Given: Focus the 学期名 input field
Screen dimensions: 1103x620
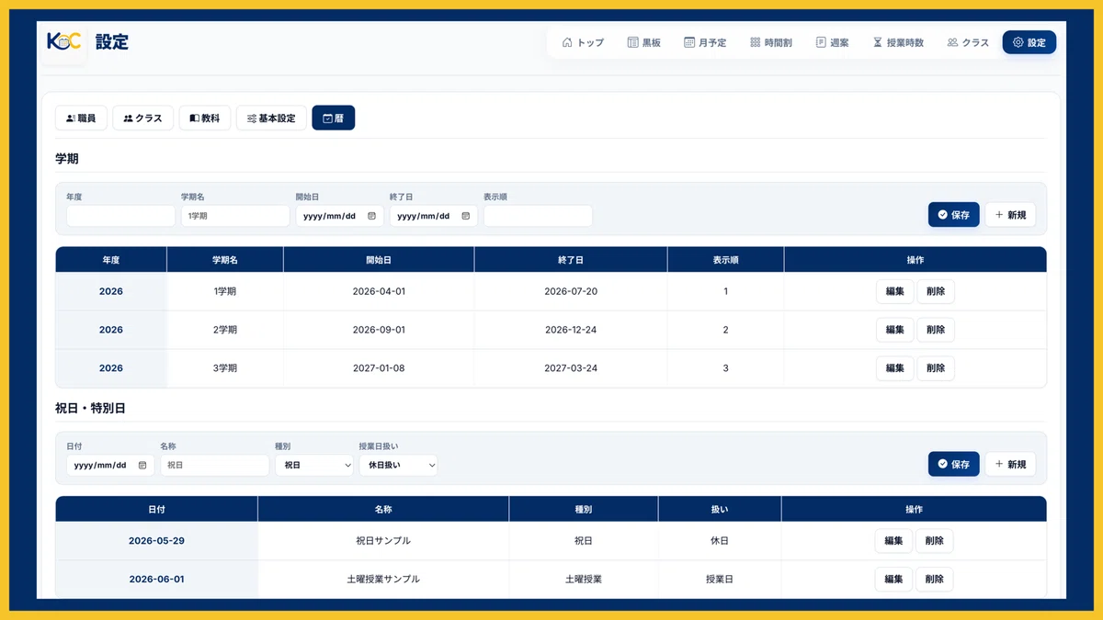Looking at the screenshot, I should pos(235,216).
